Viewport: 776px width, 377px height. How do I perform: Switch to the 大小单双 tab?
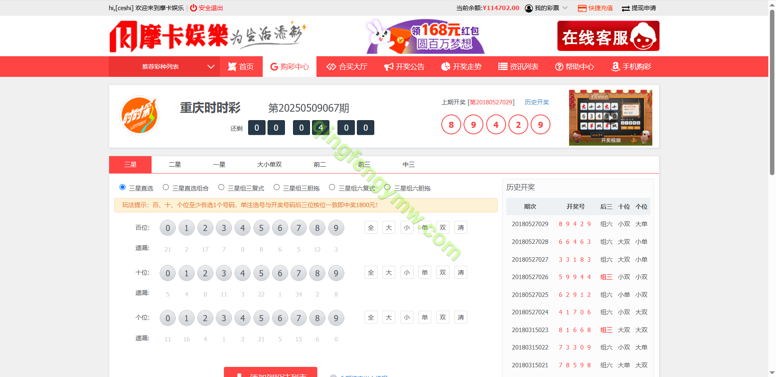pos(269,165)
